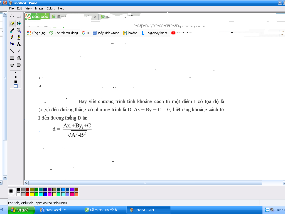Click the hoidap bookmark
Image resolution: width=285 pixels, height=214 pixels.
[130, 33]
